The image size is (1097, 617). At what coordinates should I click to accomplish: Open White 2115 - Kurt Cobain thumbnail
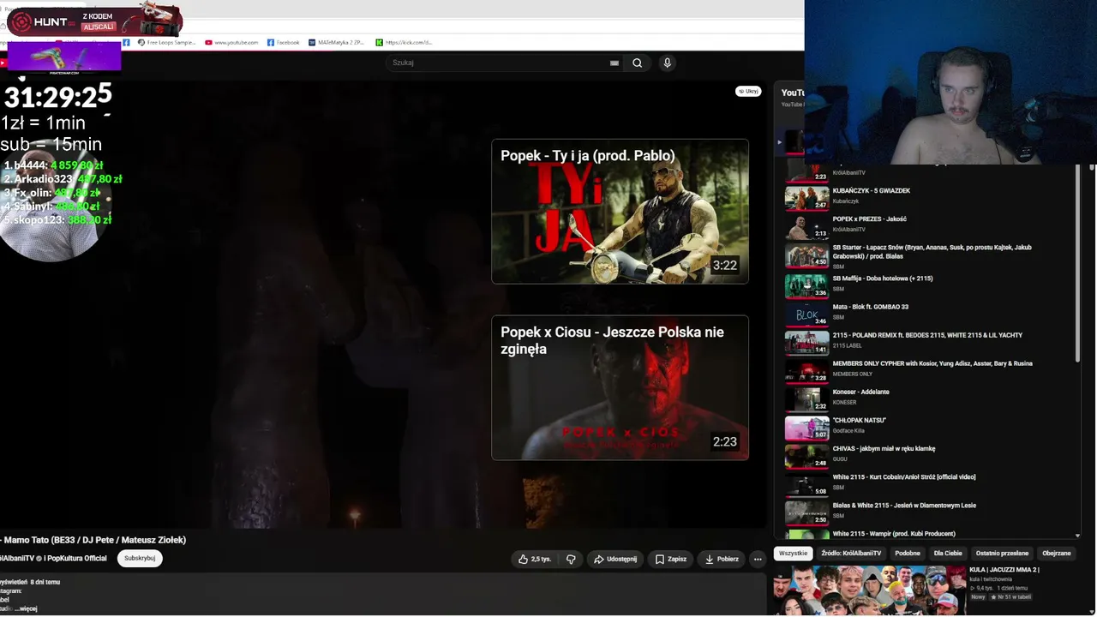(x=806, y=483)
